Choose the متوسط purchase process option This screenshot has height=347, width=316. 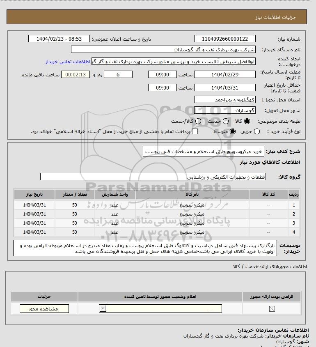point(233,131)
